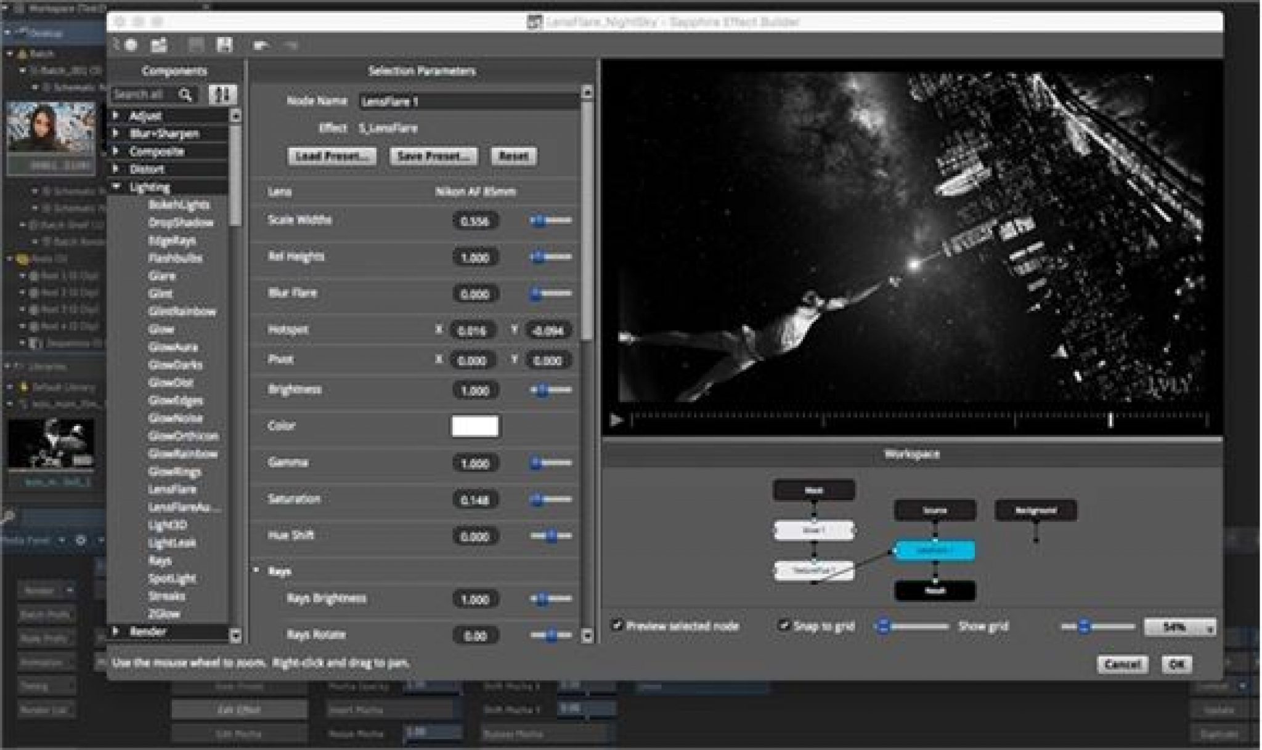
Task: Open the zoom percentage dropdown
Action: coord(1180,627)
